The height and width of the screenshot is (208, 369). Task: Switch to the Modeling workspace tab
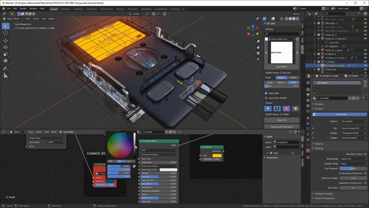pyautogui.click(x=65, y=9)
